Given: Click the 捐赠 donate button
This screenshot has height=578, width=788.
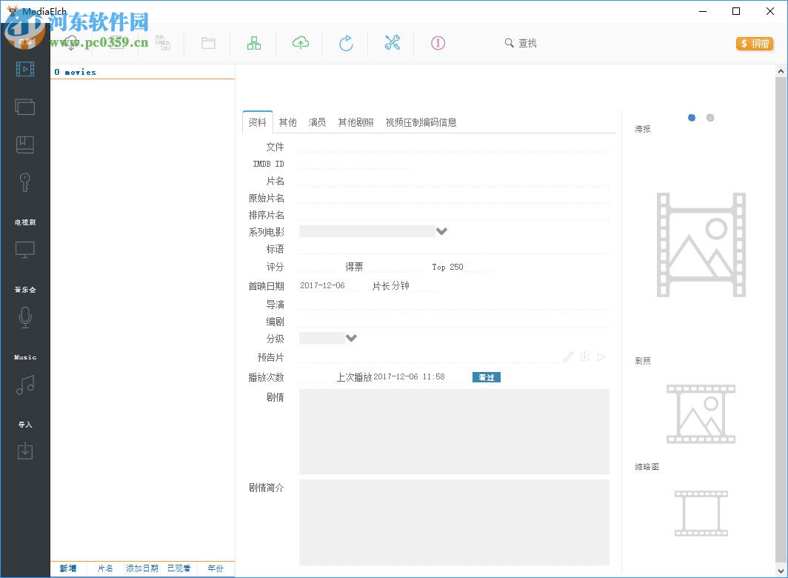Looking at the screenshot, I should [x=755, y=44].
